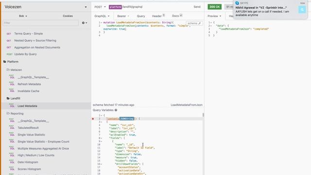Click the platform environment variable tag in URL
Screen dimensions: 311x175
(x=115, y=7)
